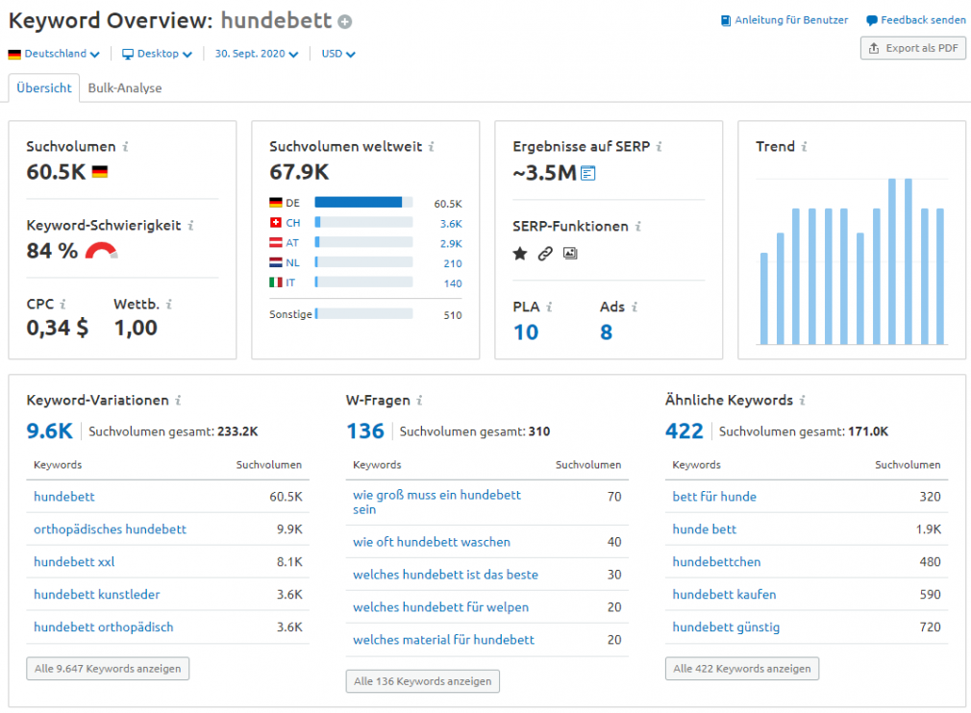Click Alle 136 Keywords anzeigen button
The width and height of the screenshot is (971, 713).
tap(422, 681)
